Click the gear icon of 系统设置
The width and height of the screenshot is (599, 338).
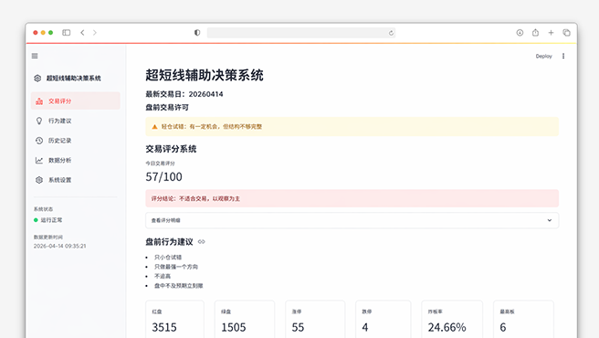[39, 180]
